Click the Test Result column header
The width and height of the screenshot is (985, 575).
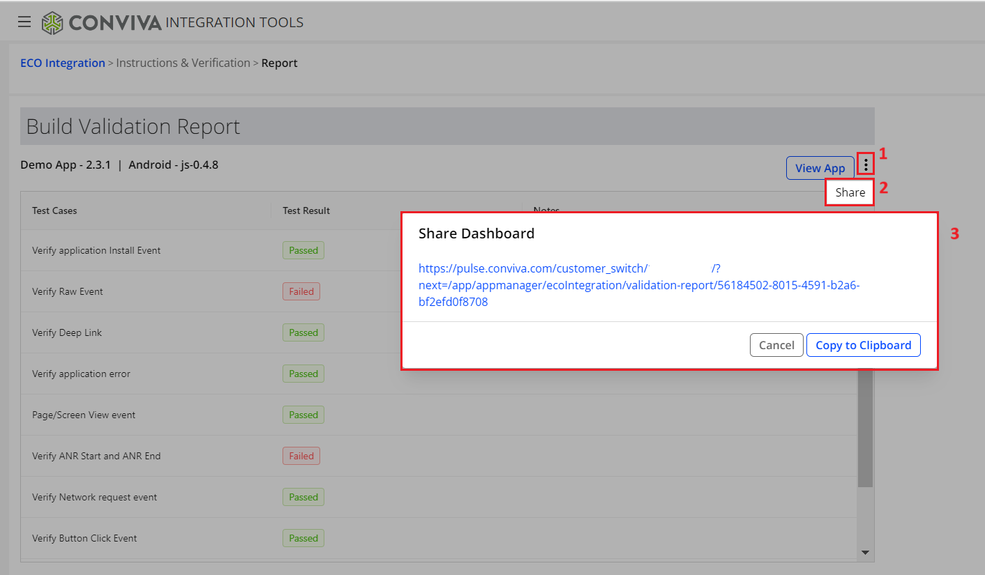tap(306, 210)
